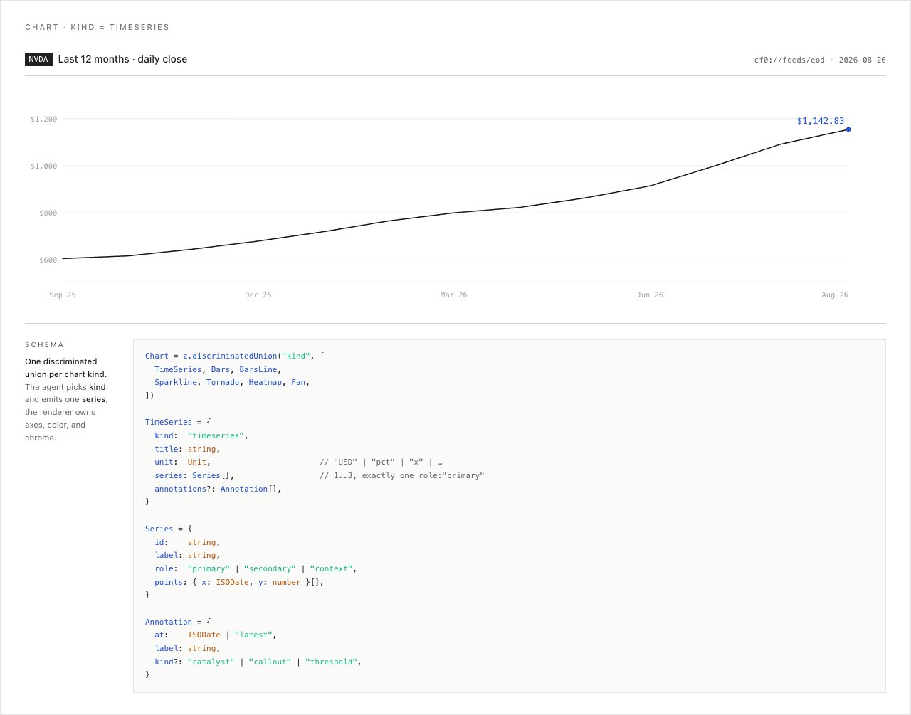Screen dimensions: 911x715
Task: Click the chart title 'Last 12 months · daily close'
Action: click(122, 59)
